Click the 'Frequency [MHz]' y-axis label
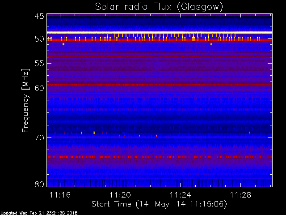 coord(26,100)
